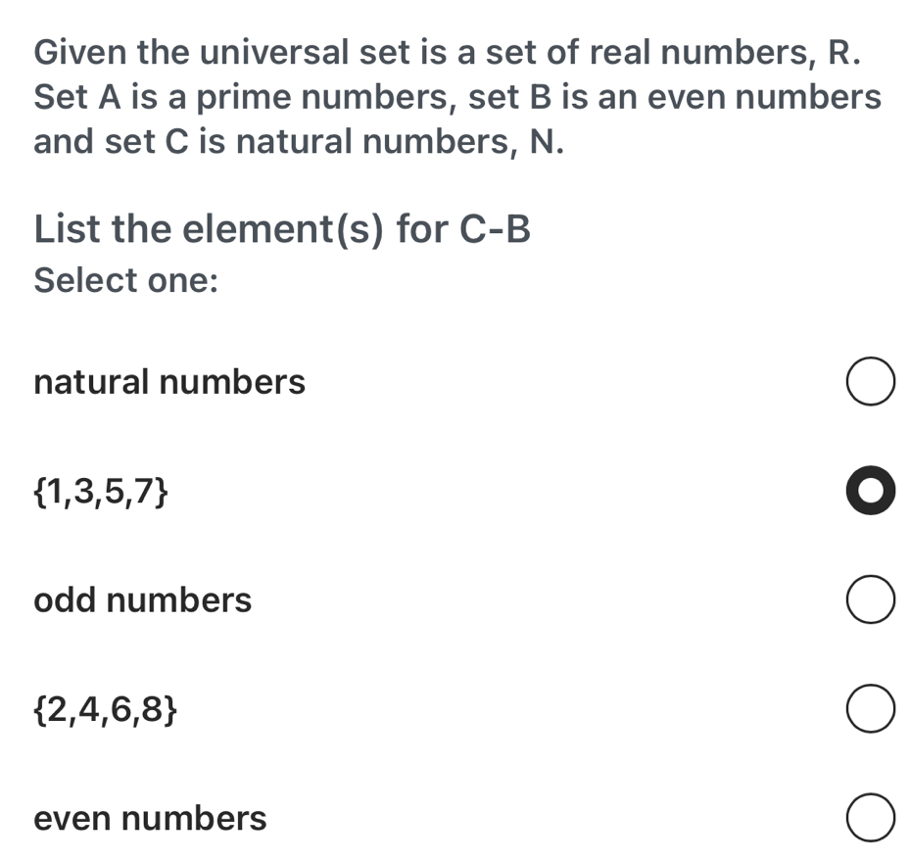This screenshot has width=910, height=861.
Task: Click the "even numbers" answer label
Action: tap(149, 818)
